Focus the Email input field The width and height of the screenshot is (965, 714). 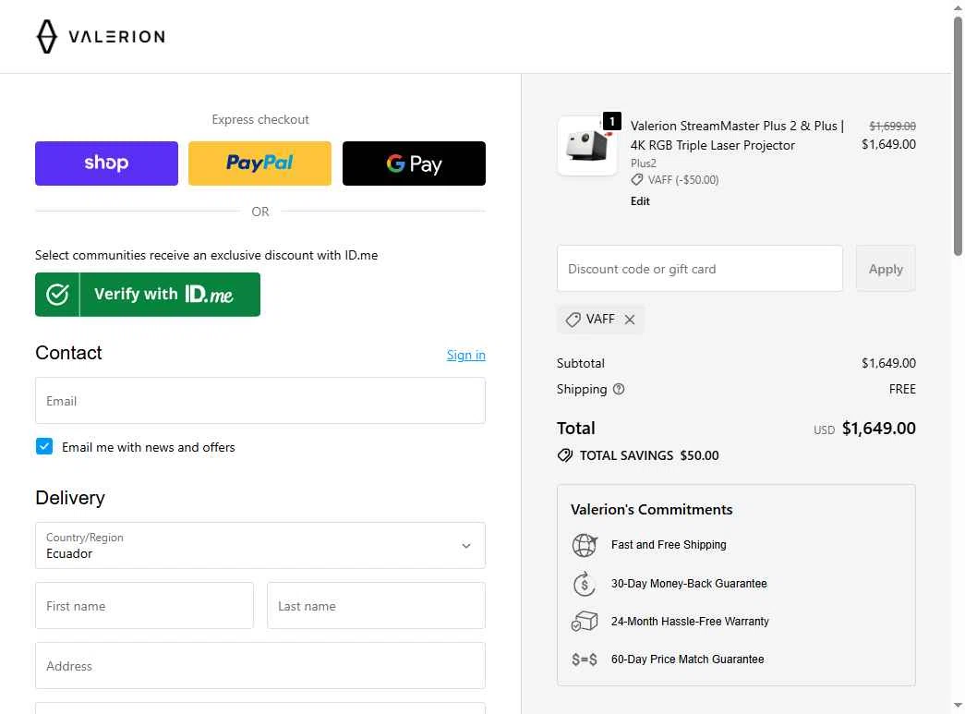pyautogui.click(x=260, y=401)
